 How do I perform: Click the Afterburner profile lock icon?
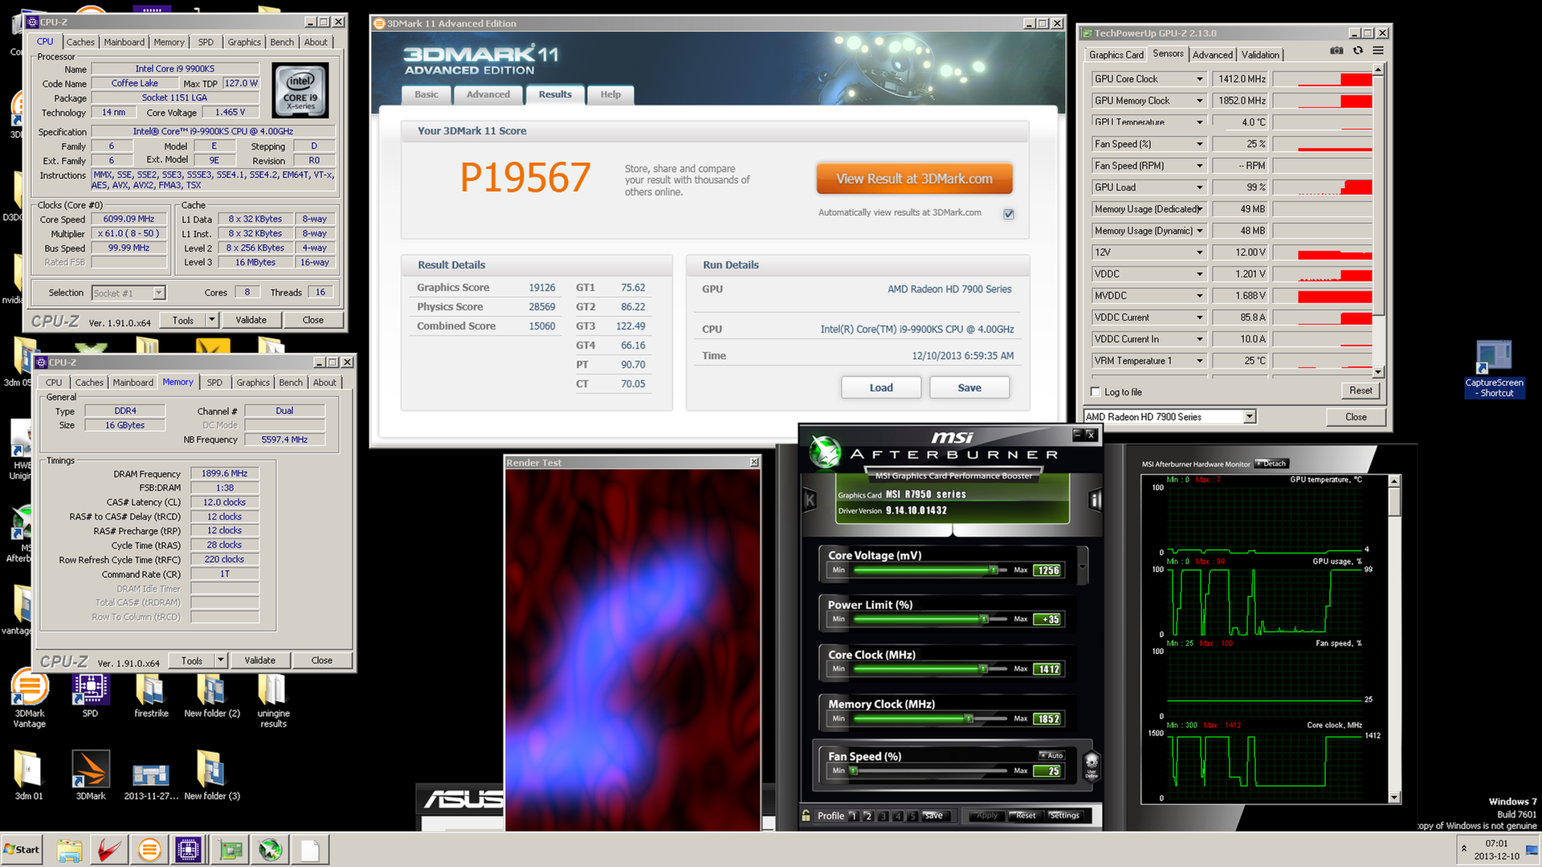click(806, 816)
